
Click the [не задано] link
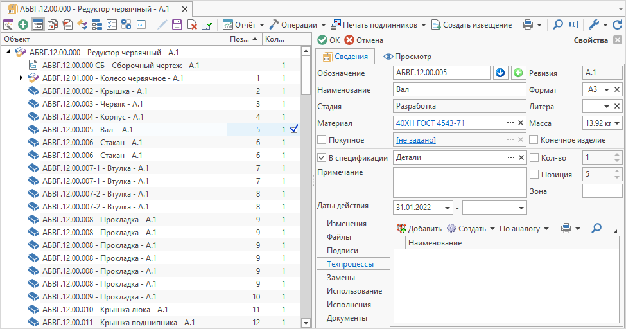(416, 140)
